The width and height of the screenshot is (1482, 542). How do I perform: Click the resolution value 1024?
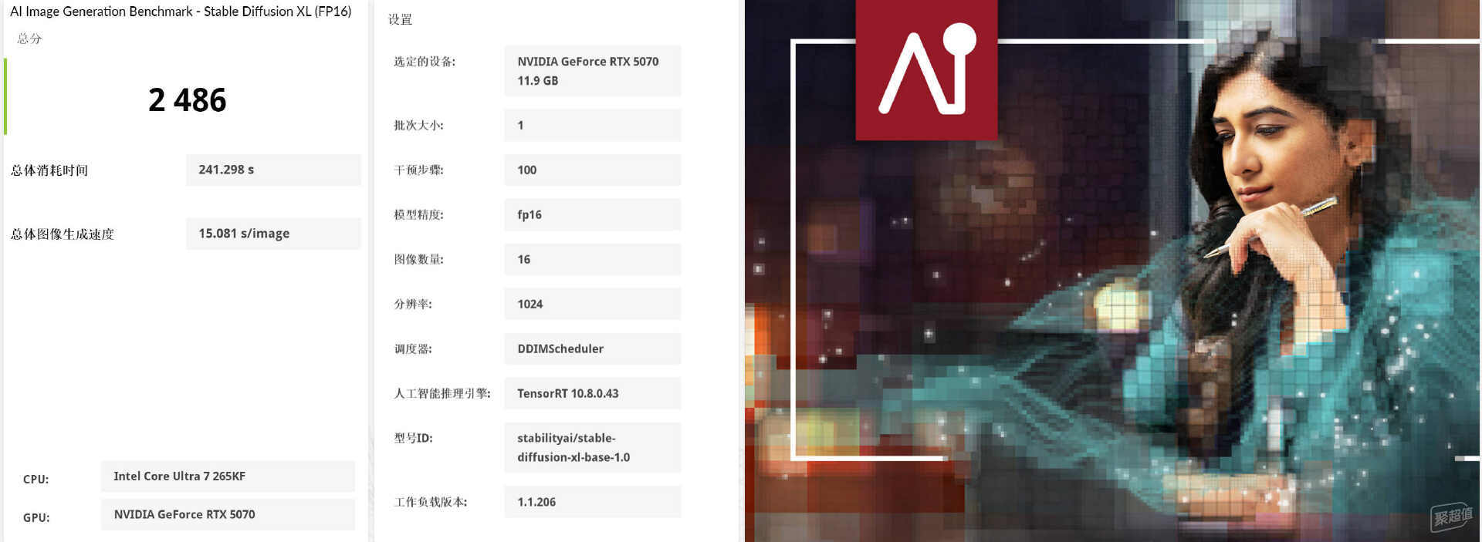[593, 304]
